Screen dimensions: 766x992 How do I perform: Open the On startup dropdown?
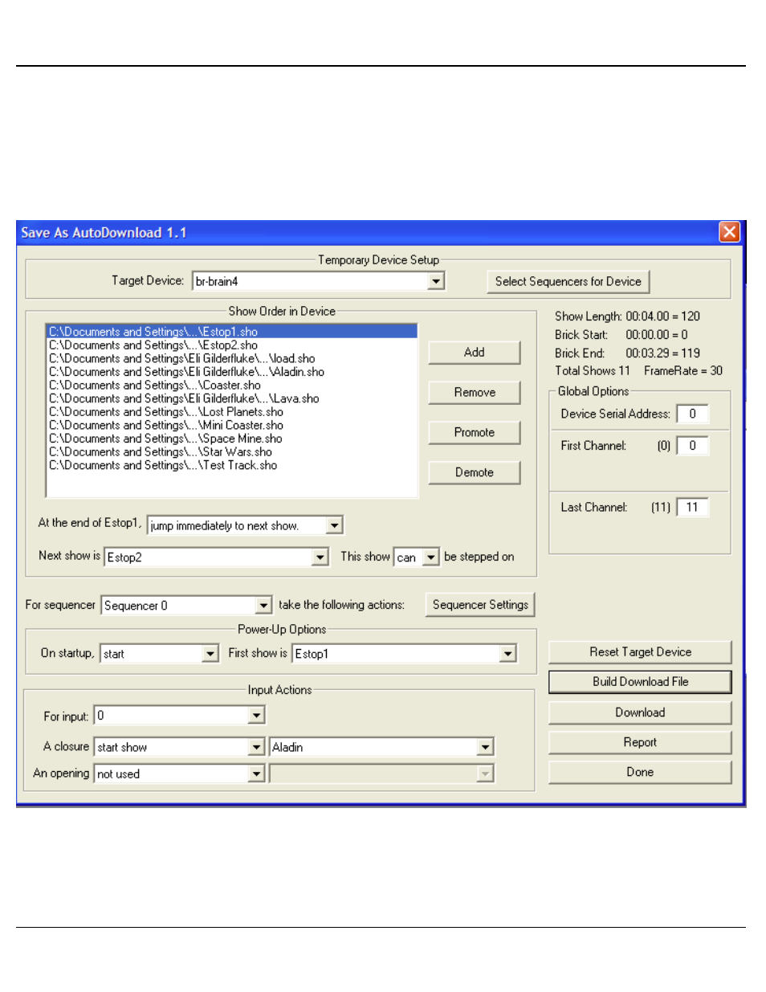point(210,654)
